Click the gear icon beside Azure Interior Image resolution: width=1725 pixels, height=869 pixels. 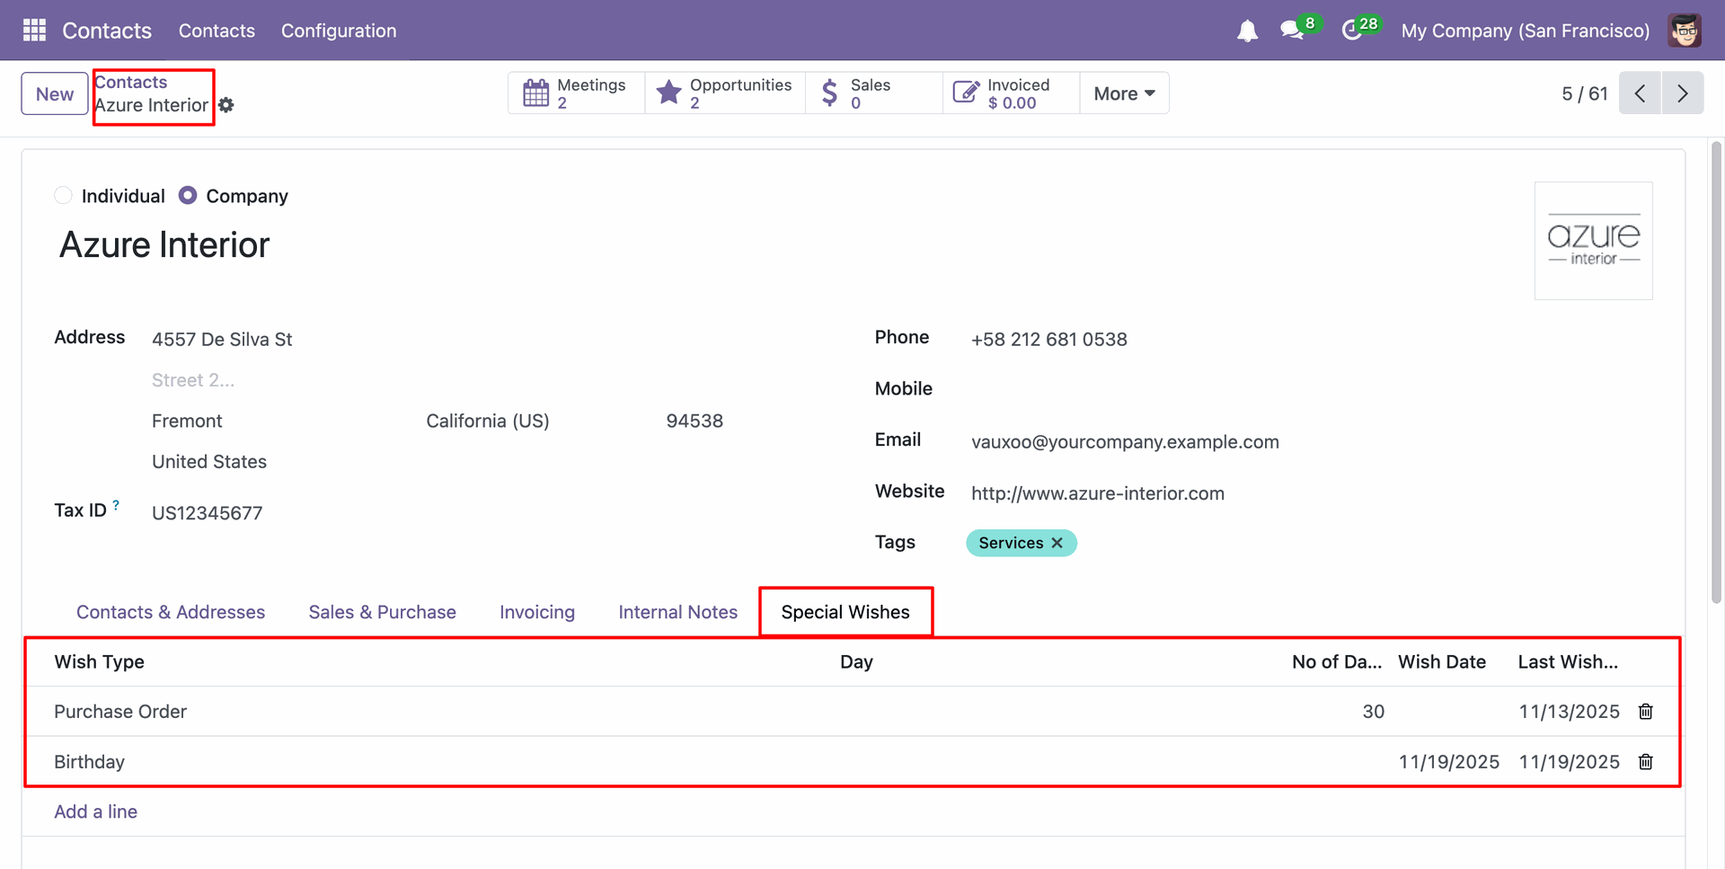(x=226, y=105)
